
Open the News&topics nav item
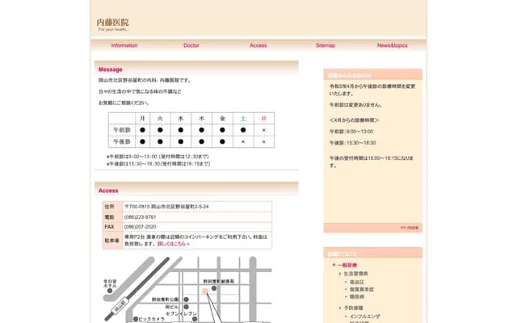point(393,45)
